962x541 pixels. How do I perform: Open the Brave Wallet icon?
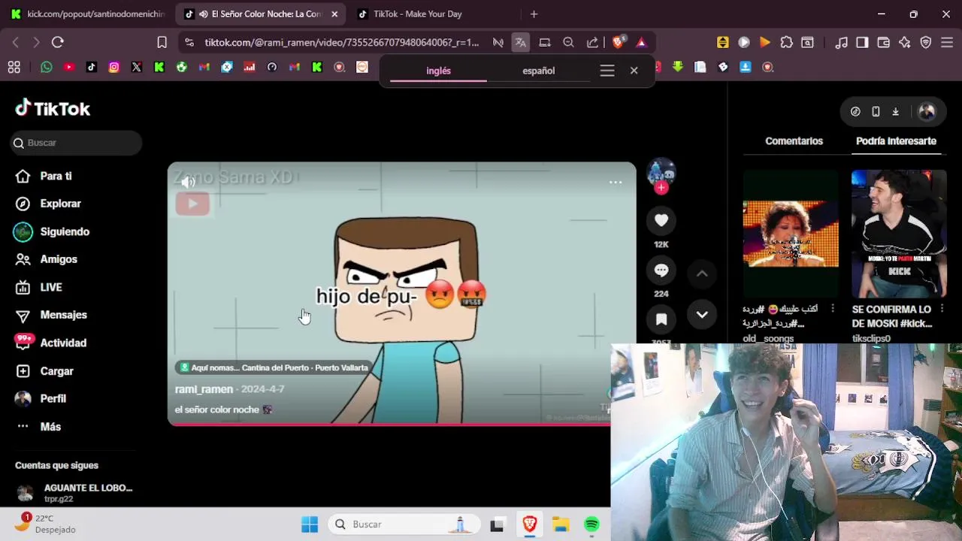883,43
